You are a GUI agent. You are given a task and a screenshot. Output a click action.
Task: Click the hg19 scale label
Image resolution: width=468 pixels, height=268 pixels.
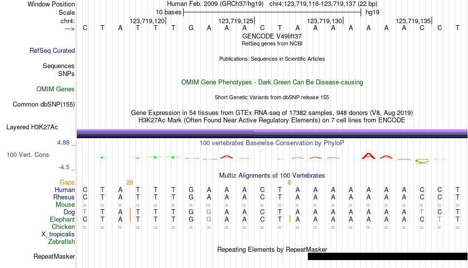tap(372, 12)
